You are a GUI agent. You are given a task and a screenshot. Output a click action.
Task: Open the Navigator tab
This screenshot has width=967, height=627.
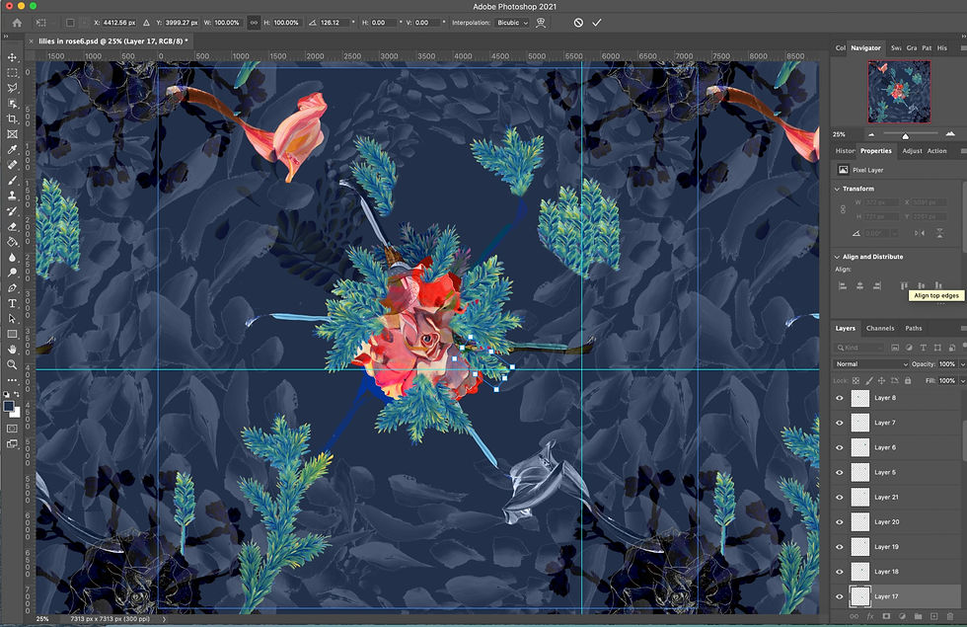coord(866,48)
